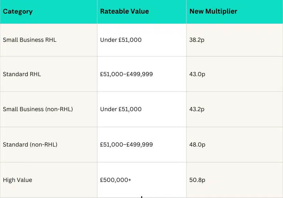Click £51,000–£499,999 in the Standard (non-RHL) row
The width and height of the screenshot is (283, 198).
pos(127,145)
